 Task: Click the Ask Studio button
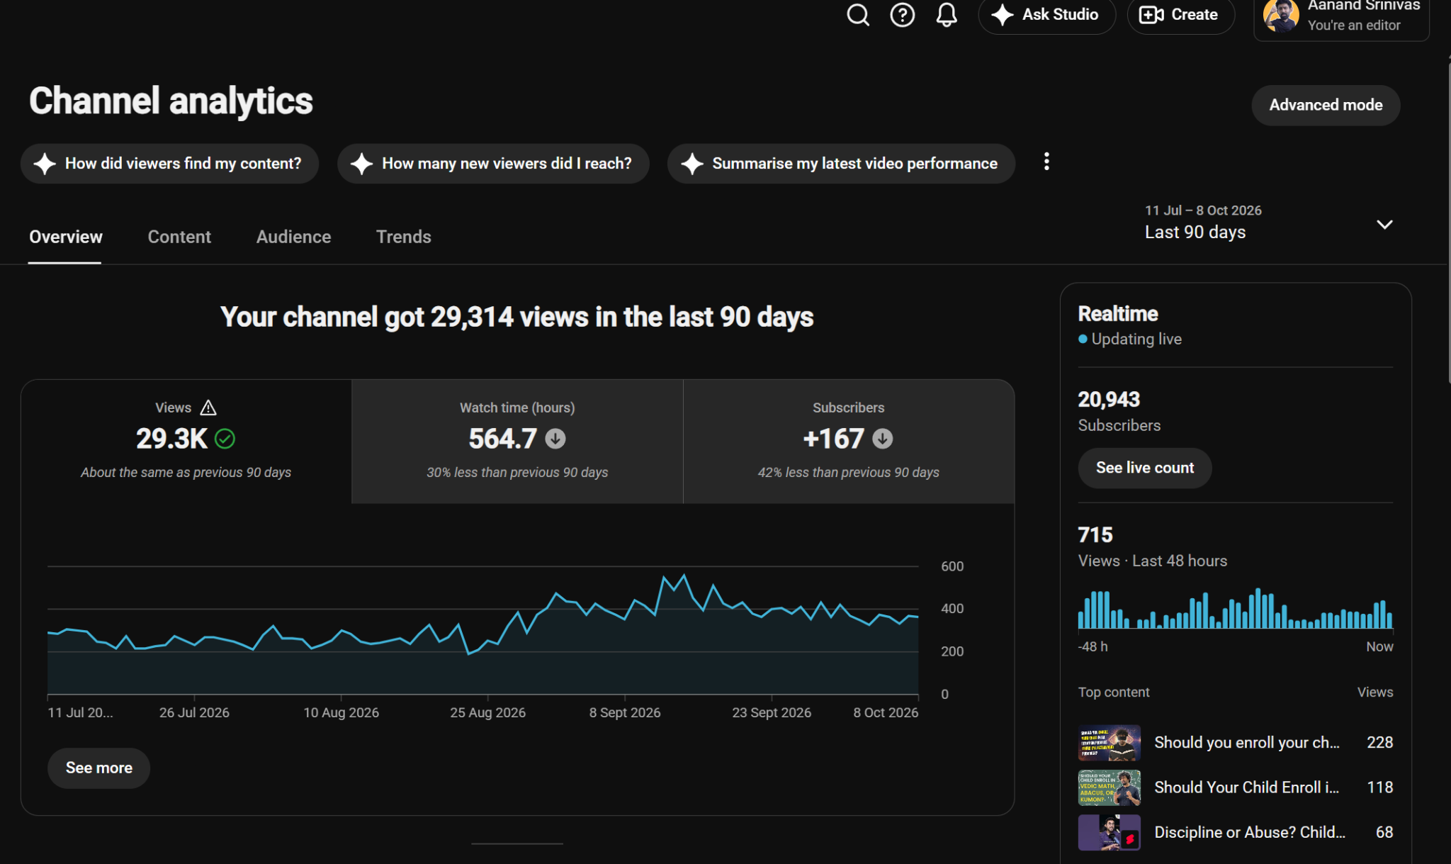coord(1046,15)
